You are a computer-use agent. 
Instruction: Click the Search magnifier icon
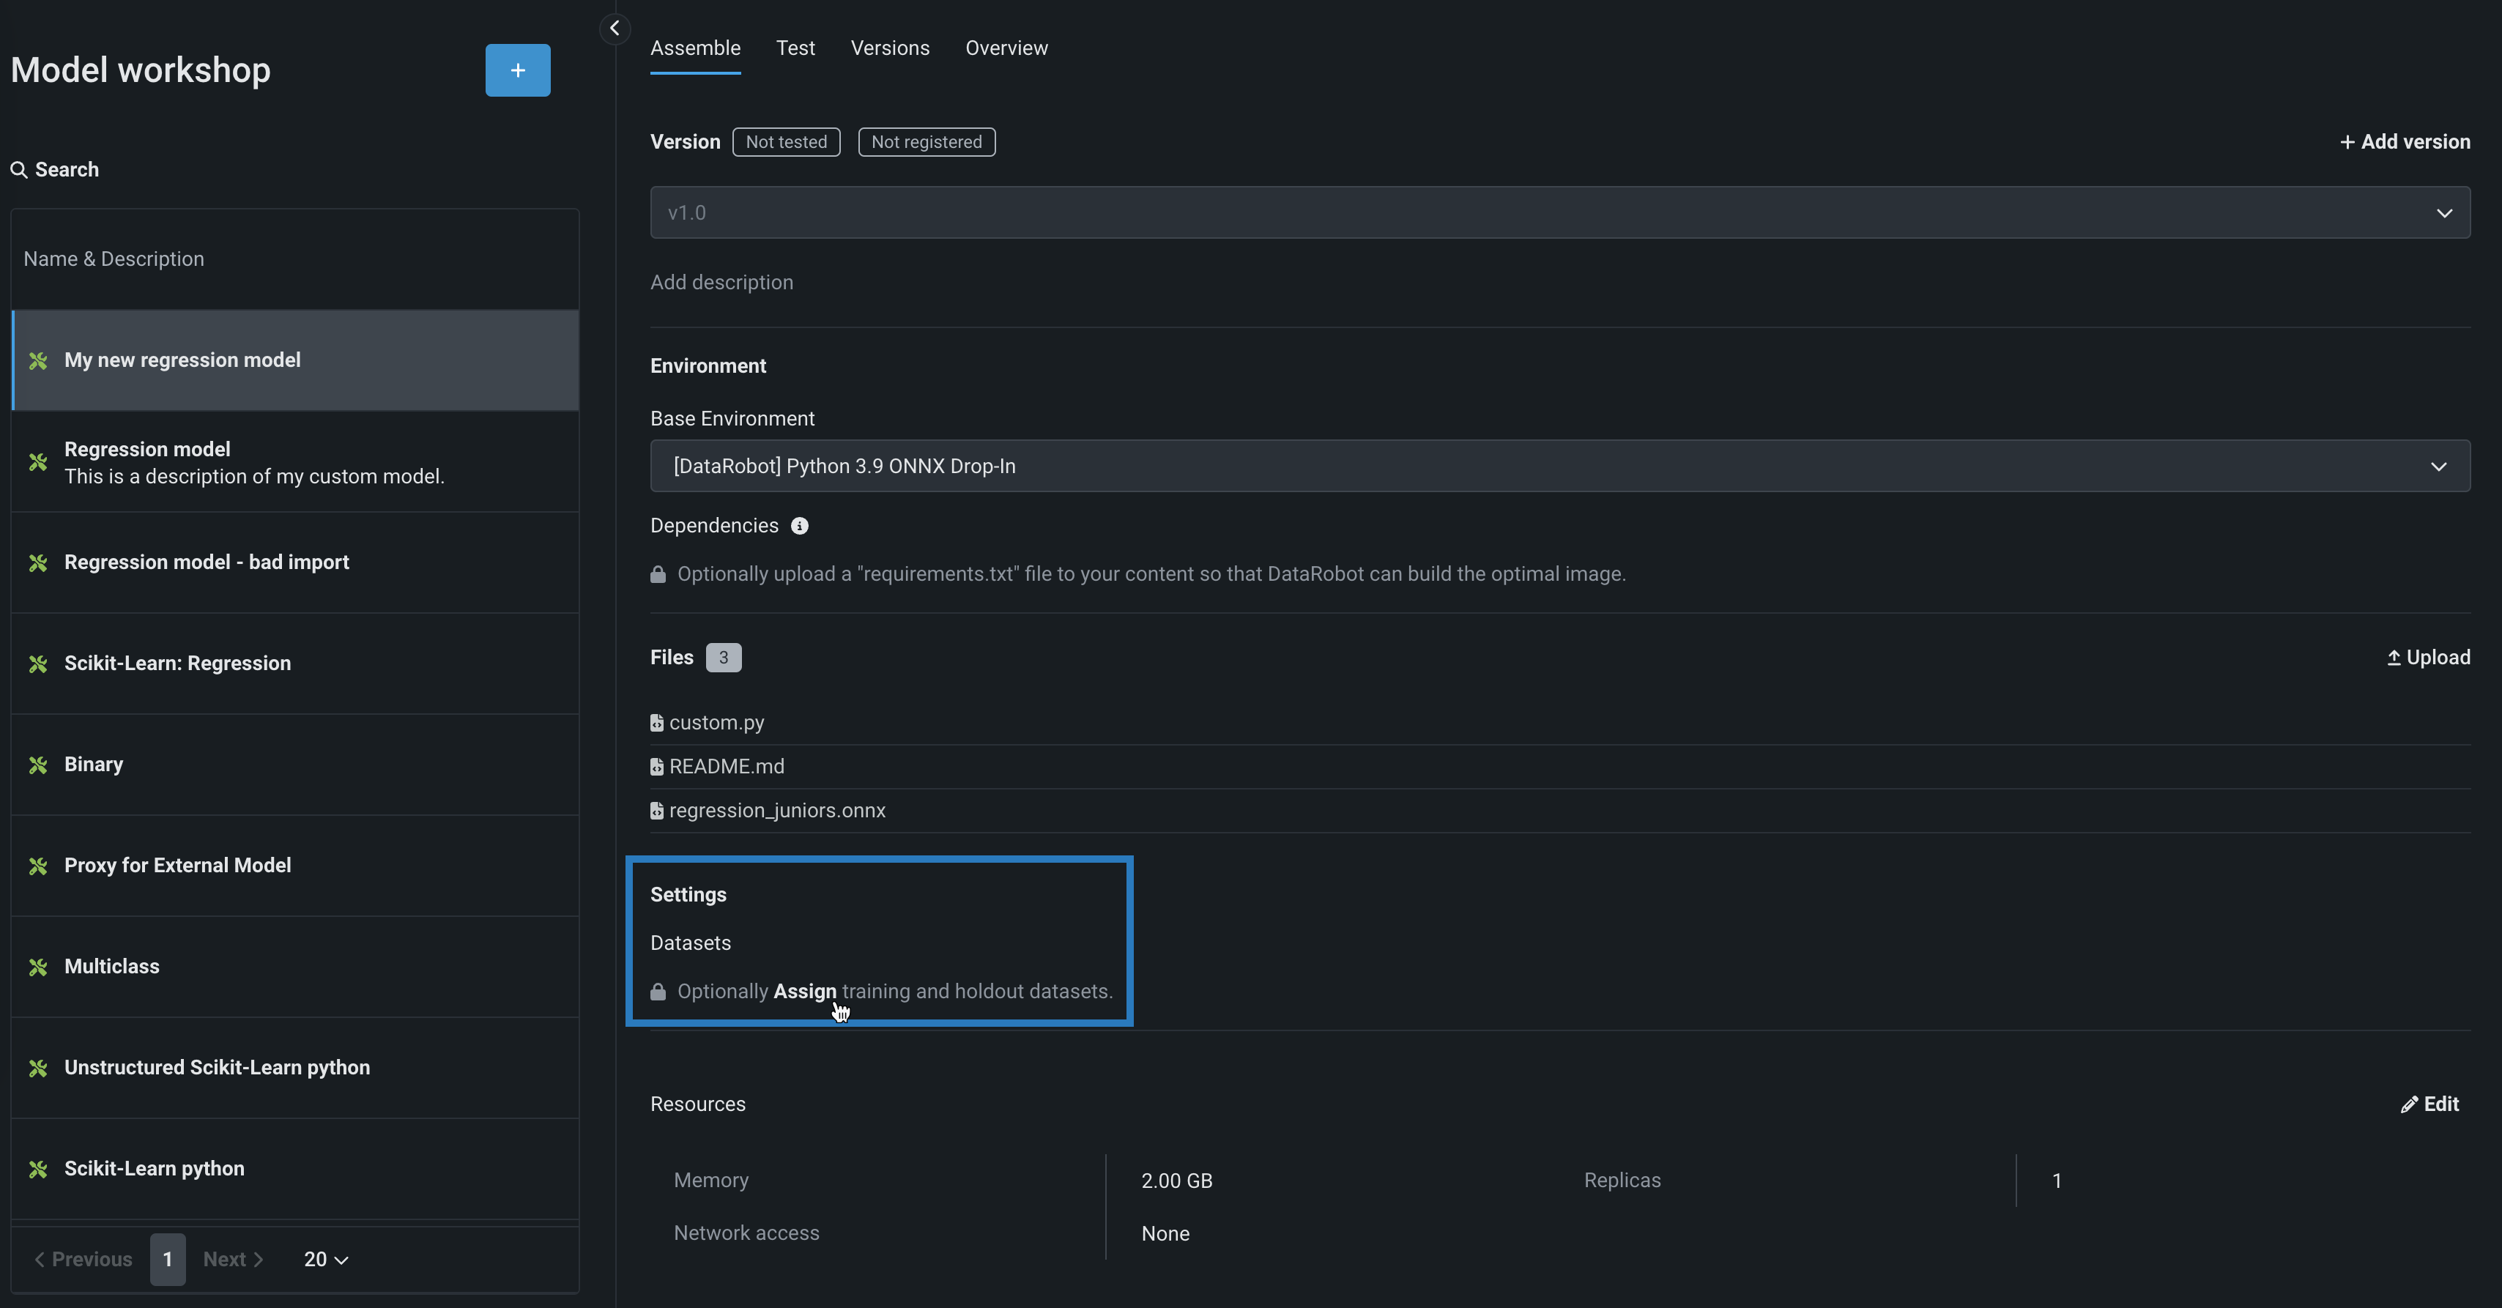pyautogui.click(x=18, y=170)
